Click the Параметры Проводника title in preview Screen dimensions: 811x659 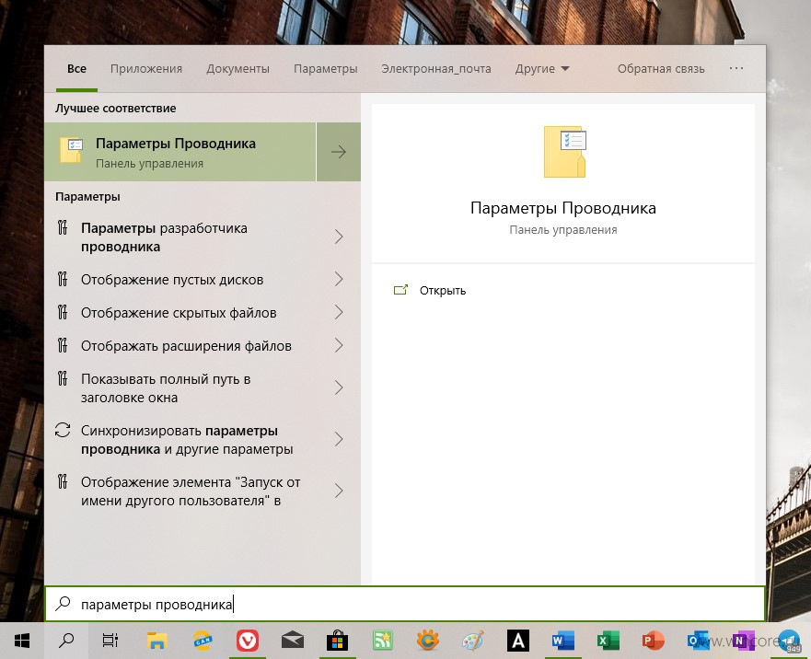tap(563, 208)
